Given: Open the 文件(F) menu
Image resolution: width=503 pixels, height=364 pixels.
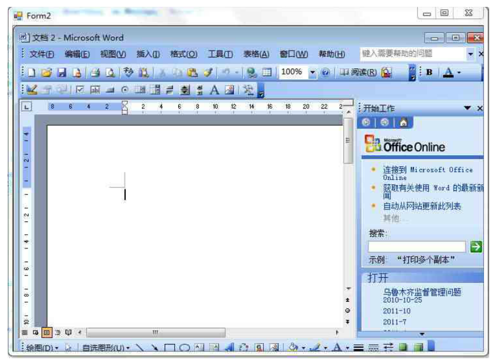Looking at the screenshot, I should coord(42,54).
